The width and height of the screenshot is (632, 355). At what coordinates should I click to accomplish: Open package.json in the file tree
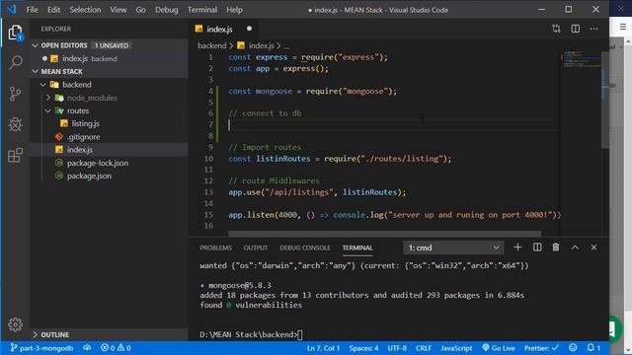[109, 176]
